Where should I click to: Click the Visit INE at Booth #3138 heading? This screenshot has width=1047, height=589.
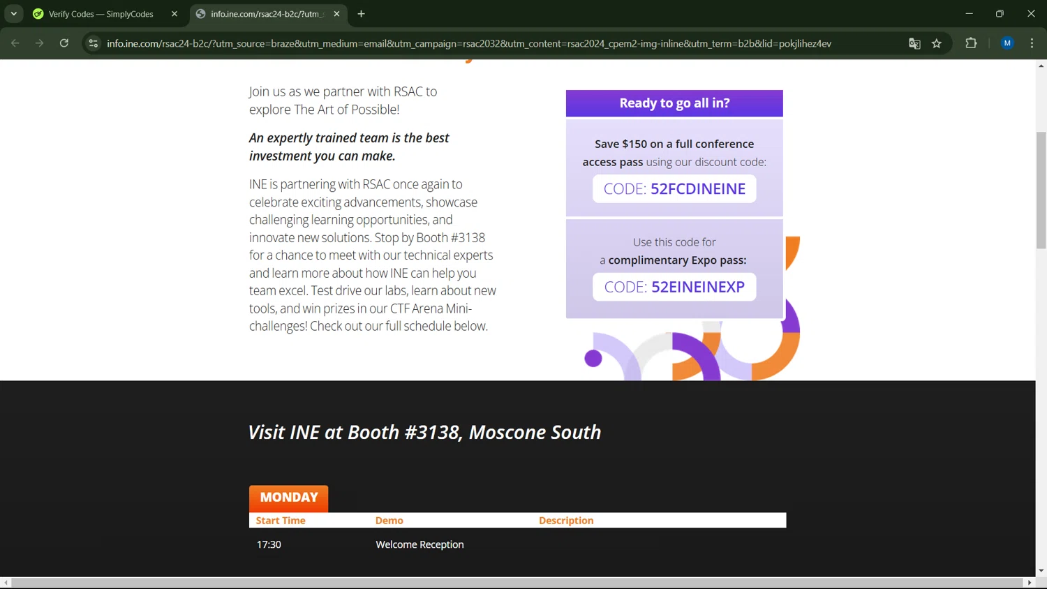(x=424, y=433)
